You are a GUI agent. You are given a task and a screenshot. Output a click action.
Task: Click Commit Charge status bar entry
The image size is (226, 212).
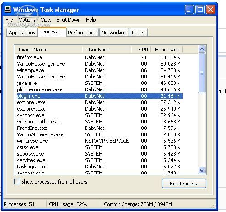(138, 204)
